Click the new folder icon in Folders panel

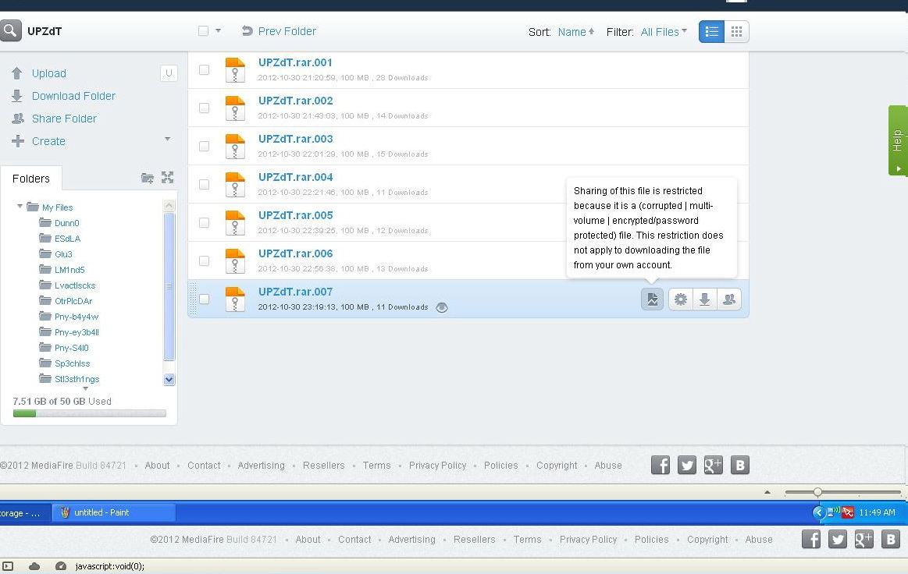click(148, 178)
